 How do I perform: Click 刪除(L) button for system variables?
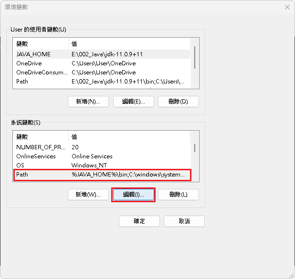178,195
